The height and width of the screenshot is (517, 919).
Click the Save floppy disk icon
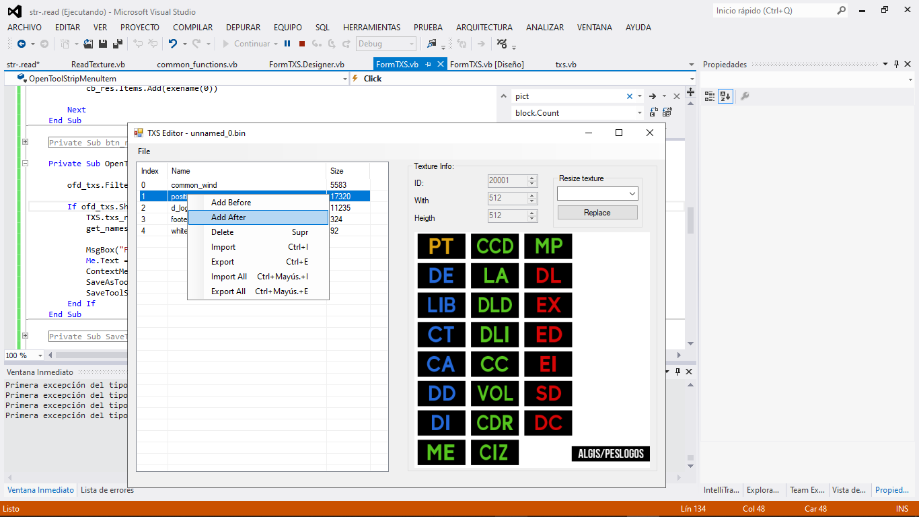click(x=103, y=44)
